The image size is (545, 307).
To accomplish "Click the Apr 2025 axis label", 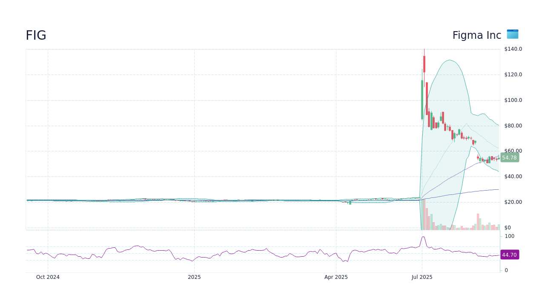I will click(x=336, y=277).
